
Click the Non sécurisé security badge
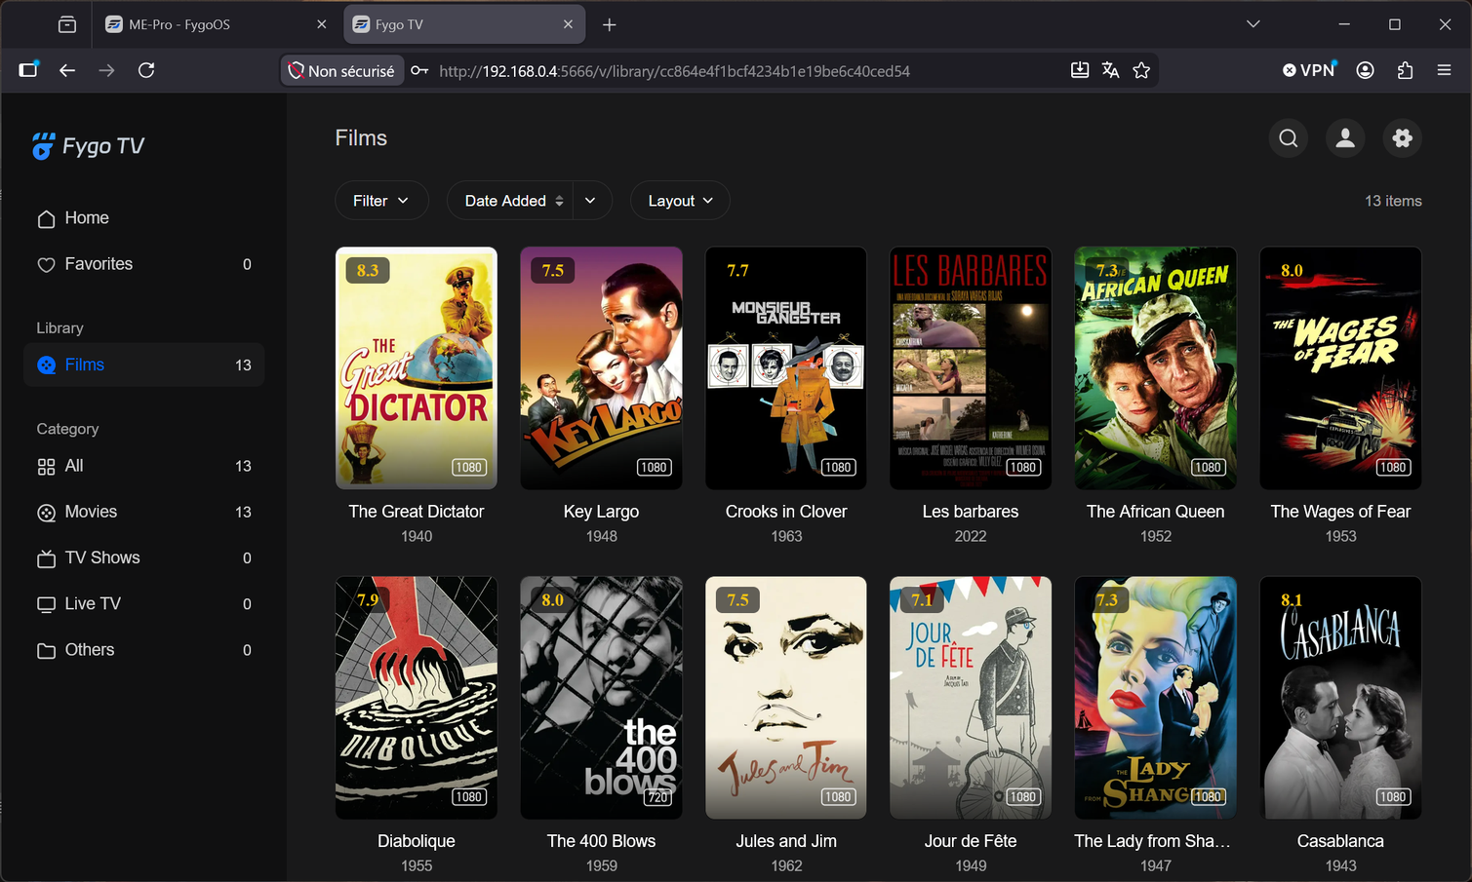click(x=342, y=71)
